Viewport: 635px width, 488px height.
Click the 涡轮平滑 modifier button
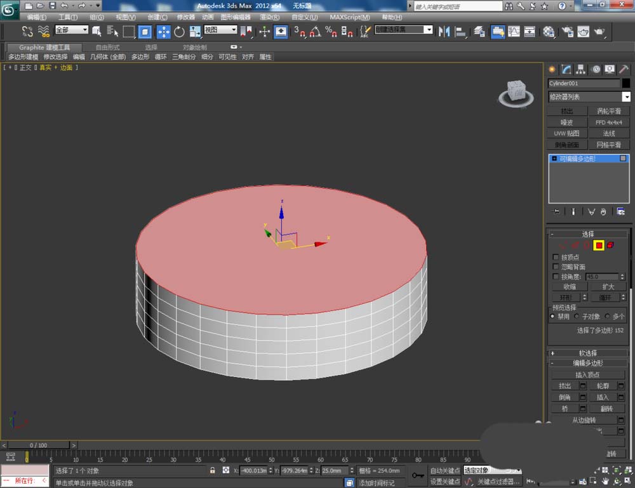608,111
